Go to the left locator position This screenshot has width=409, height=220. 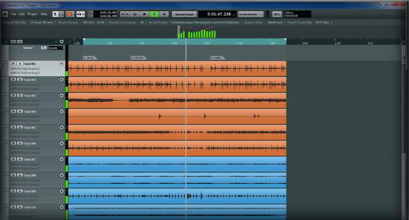[91, 12]
